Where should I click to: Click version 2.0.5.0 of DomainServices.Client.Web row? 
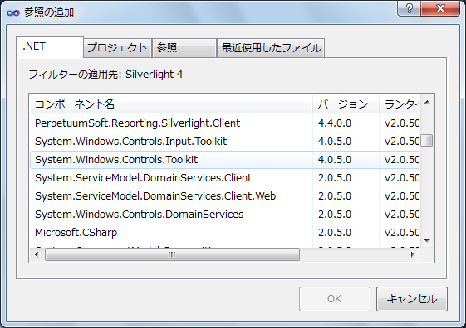coord(335,195)
